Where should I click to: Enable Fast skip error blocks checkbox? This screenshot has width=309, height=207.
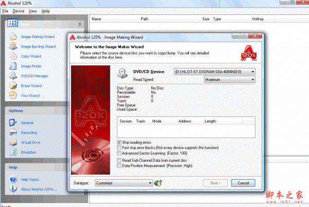pyautogui.click(x=119, y=147)
